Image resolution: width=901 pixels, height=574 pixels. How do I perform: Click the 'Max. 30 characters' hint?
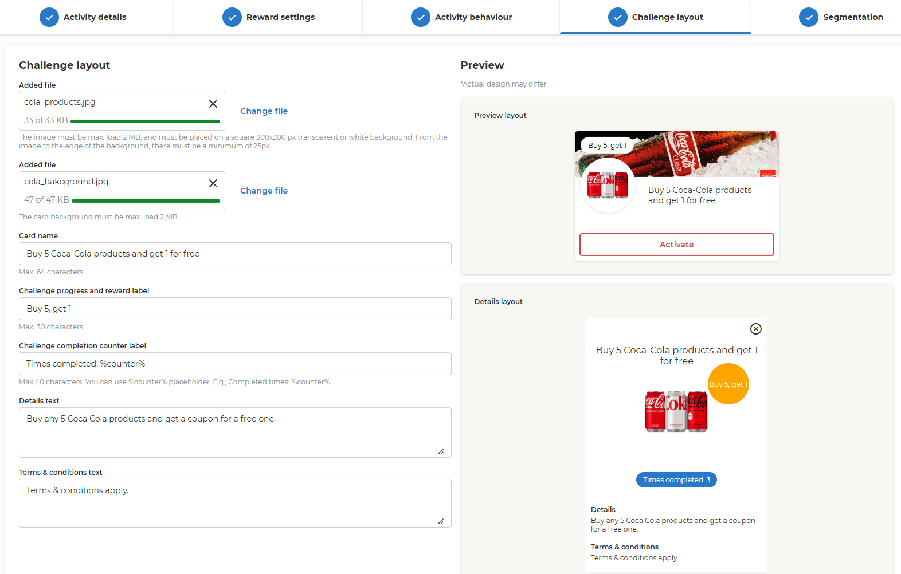pyautogui.click(x=51, y=327)
